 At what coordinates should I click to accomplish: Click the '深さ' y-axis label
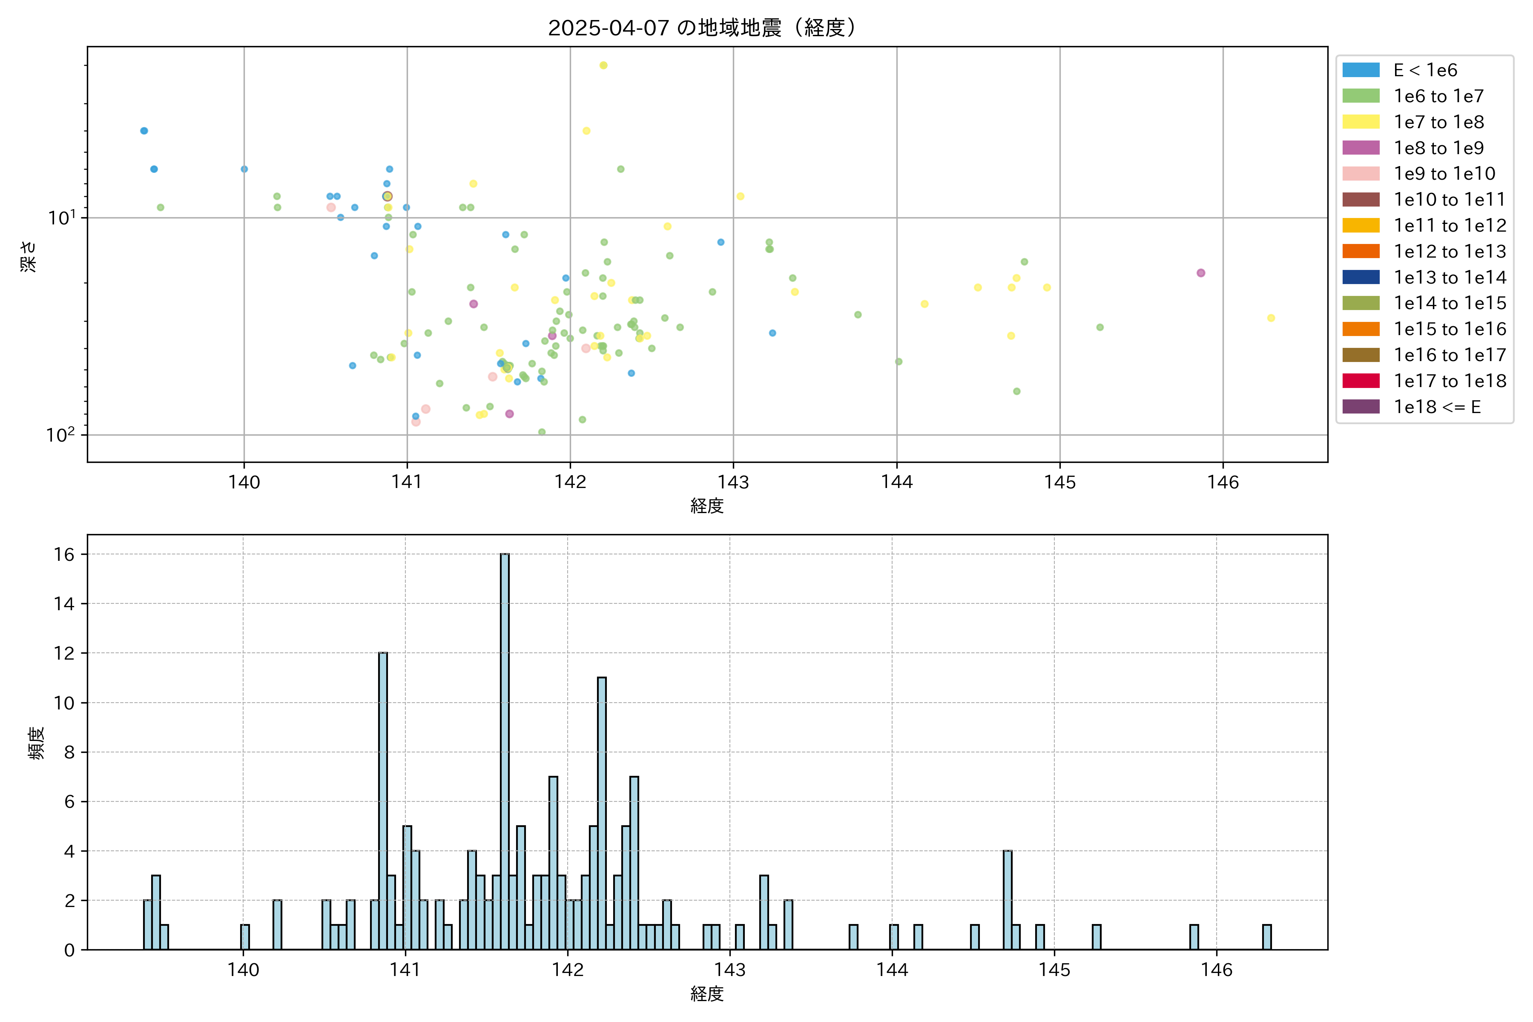[29, 256]
